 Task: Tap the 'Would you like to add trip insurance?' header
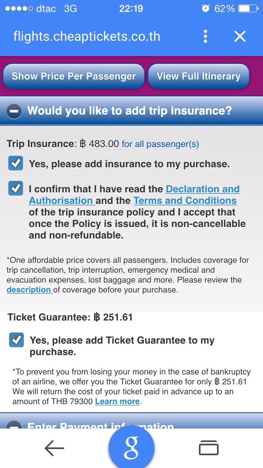coord(129,111)
